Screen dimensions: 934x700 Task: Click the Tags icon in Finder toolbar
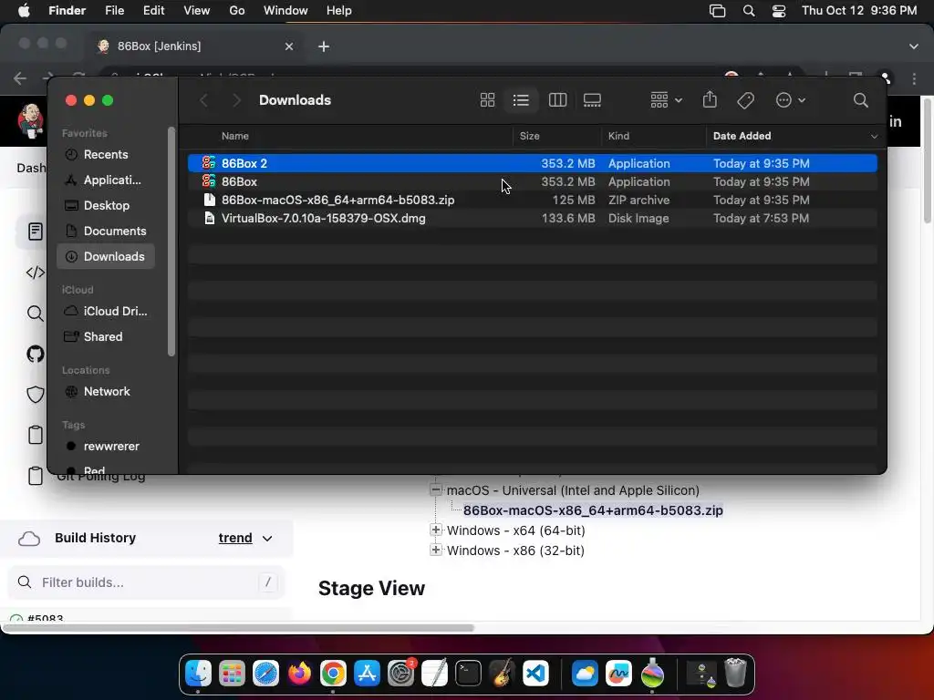(x=745, y=100)
